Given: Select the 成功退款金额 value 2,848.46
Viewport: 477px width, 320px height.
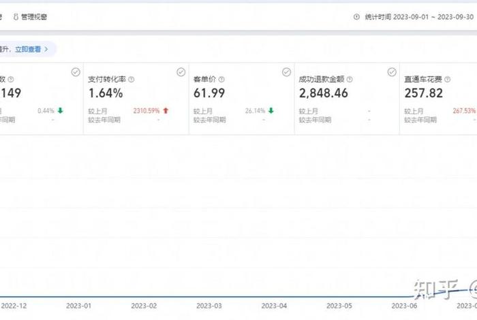Looking at the screenshot, I should pyautogui.click(x=324, y=93).
